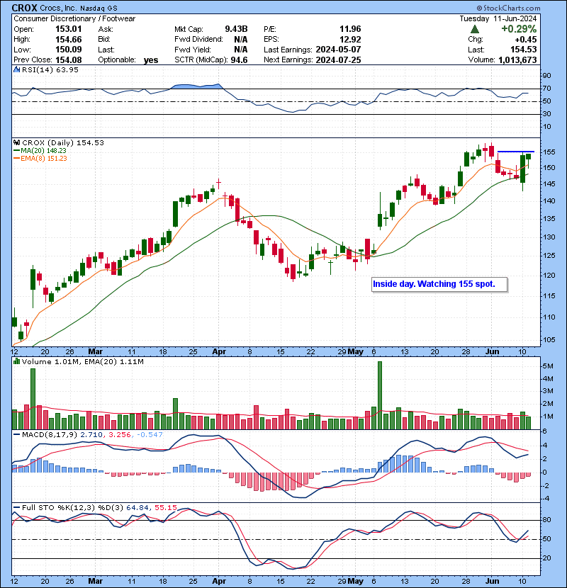Click the SCTR (MidCap) value 94.6
Viewport: 567px width, 588px height.
[x=239, y=60]
